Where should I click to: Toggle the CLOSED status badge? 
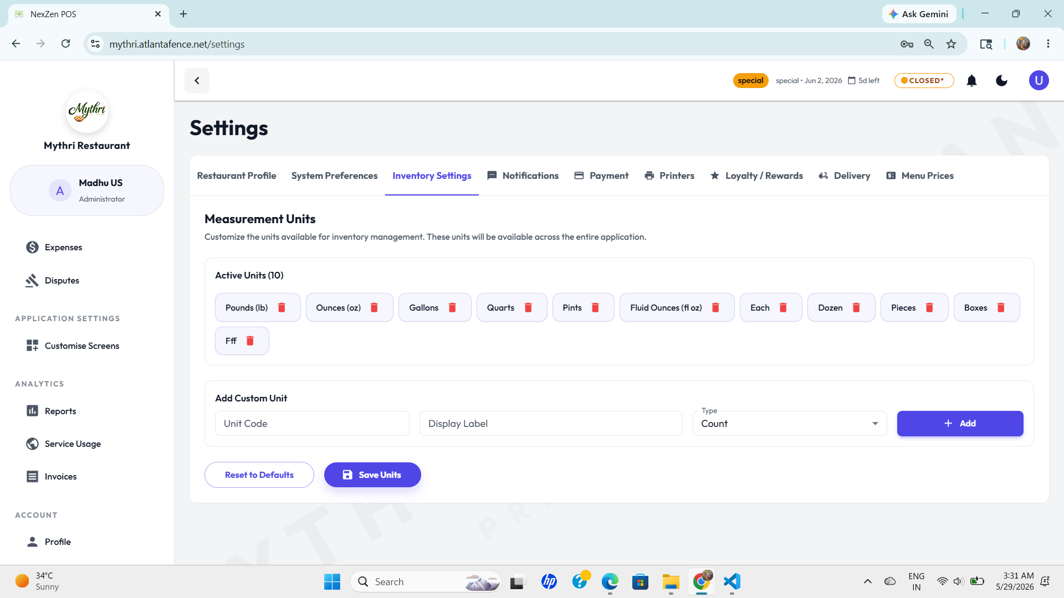point(924,81)
